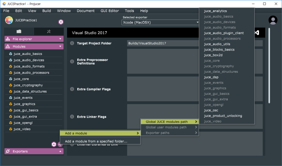Select juce_core in the modules list
The width and height of the screenshot is (282, 166).
[x=34, y=79]
